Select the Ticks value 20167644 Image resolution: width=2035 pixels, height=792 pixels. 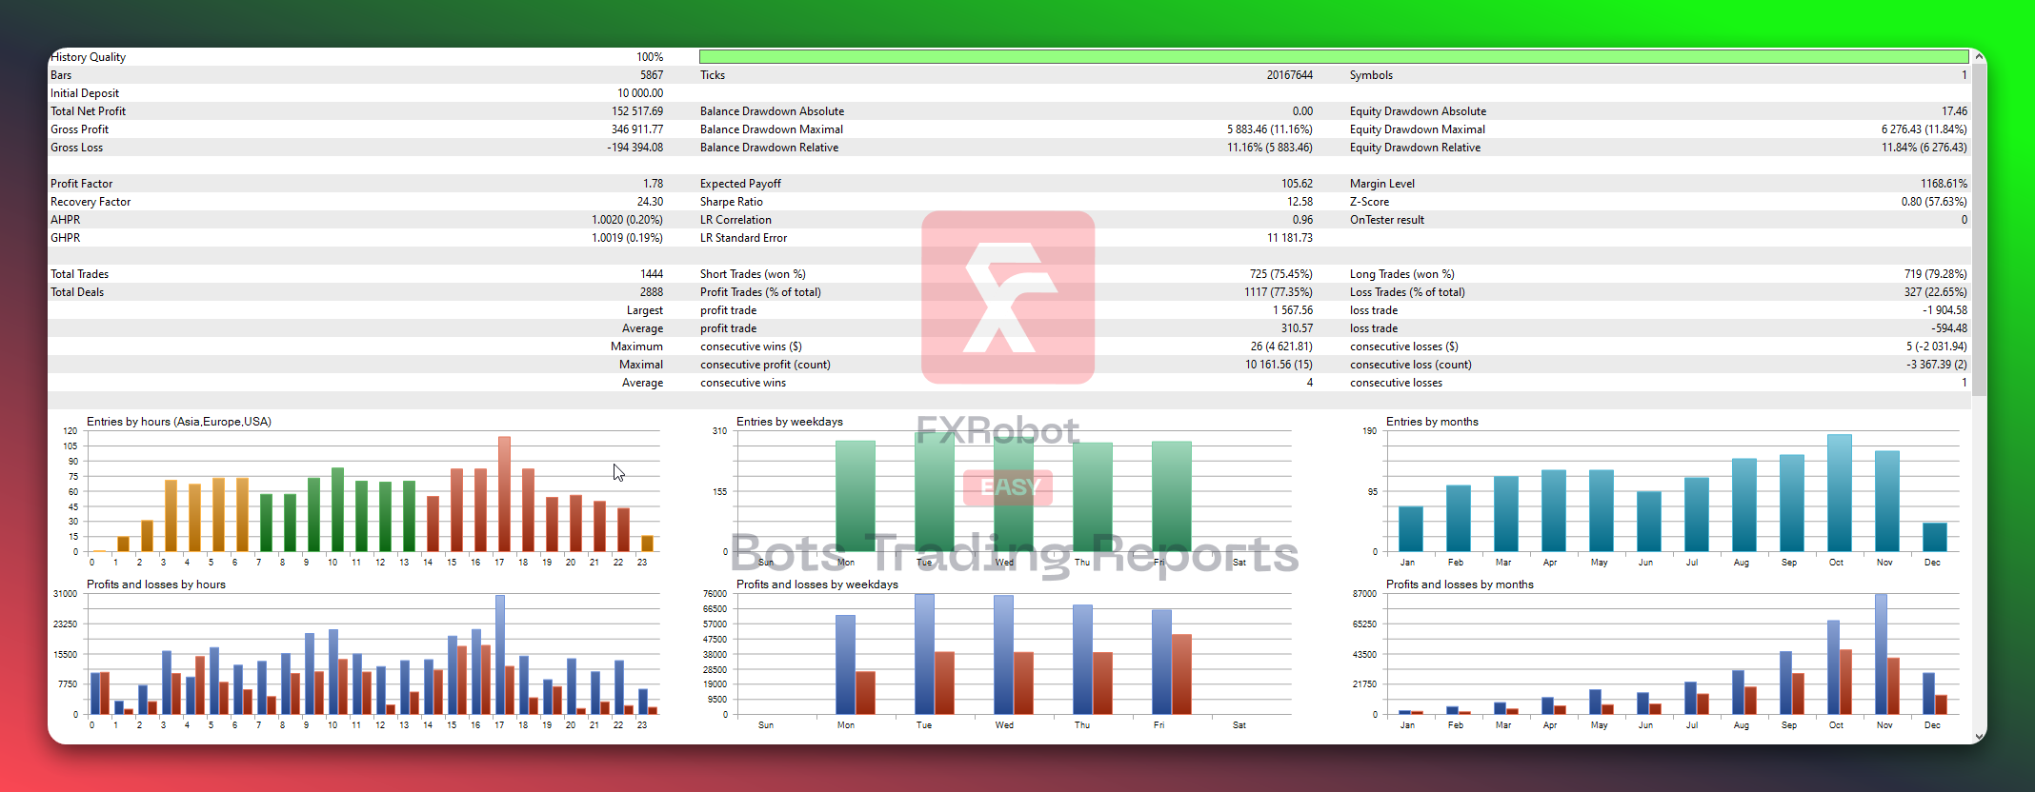click(x=1289, y=75)
